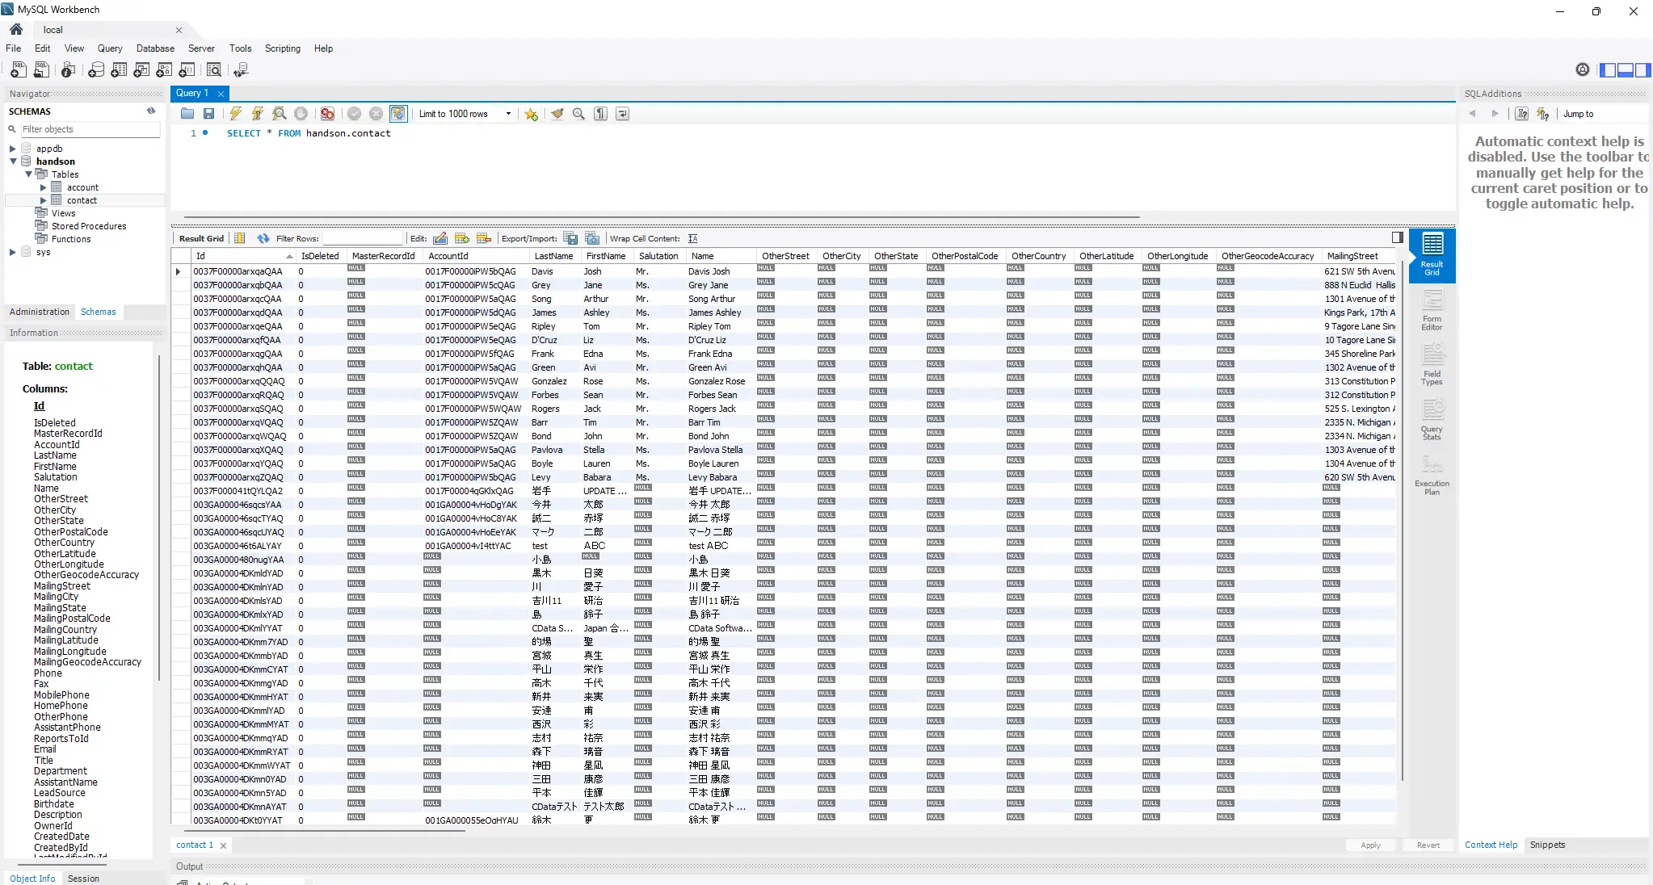This screenshot has width=1653, height=885.
Task: Toggle invisible characters display
Action: pos(600,114)
